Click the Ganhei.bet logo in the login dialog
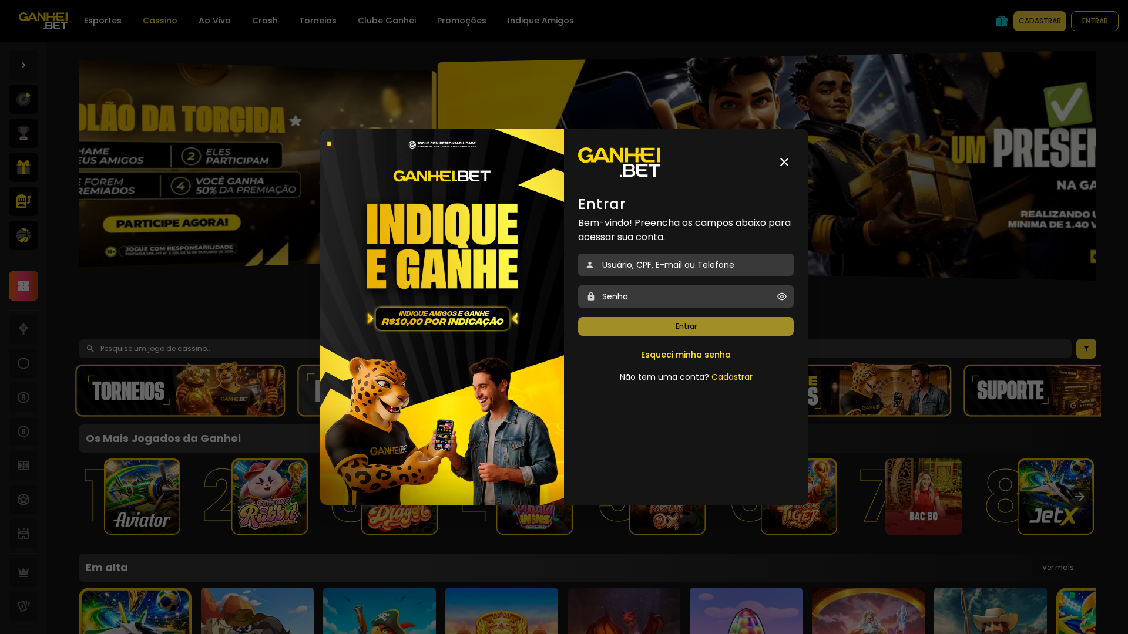This screenshot has height=634, width=1128. (619, 162)
